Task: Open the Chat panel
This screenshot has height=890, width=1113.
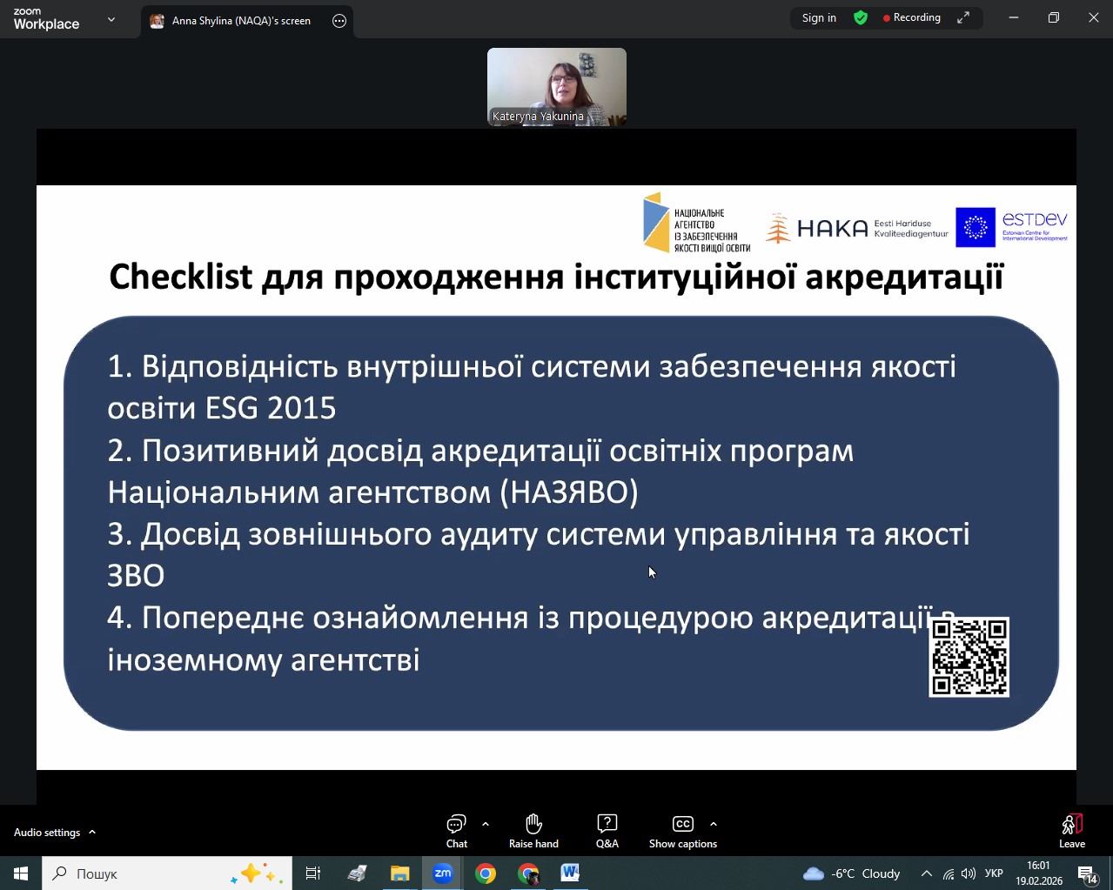Action: (457, 831)
